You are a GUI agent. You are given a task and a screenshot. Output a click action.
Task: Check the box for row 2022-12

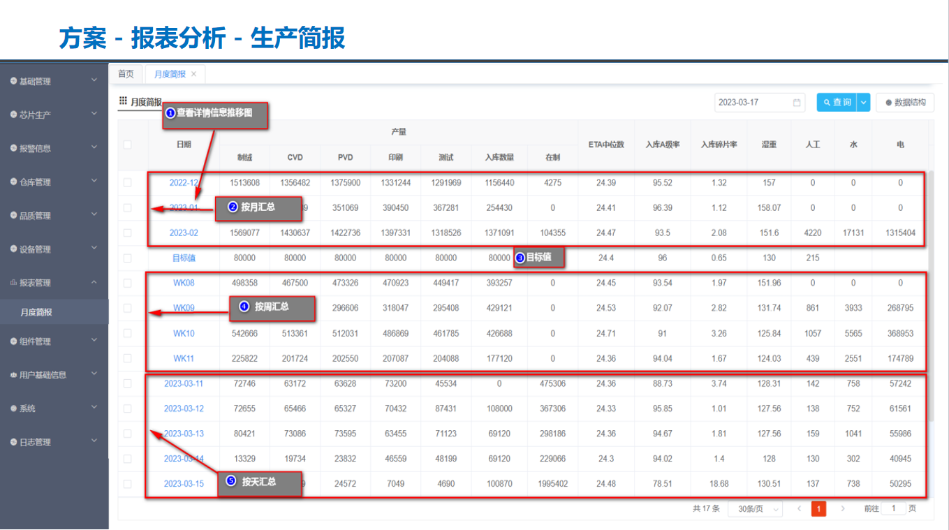point(127,183)
